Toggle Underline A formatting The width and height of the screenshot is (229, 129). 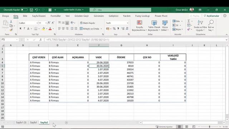pyautogui.click(x=28, y=29)
